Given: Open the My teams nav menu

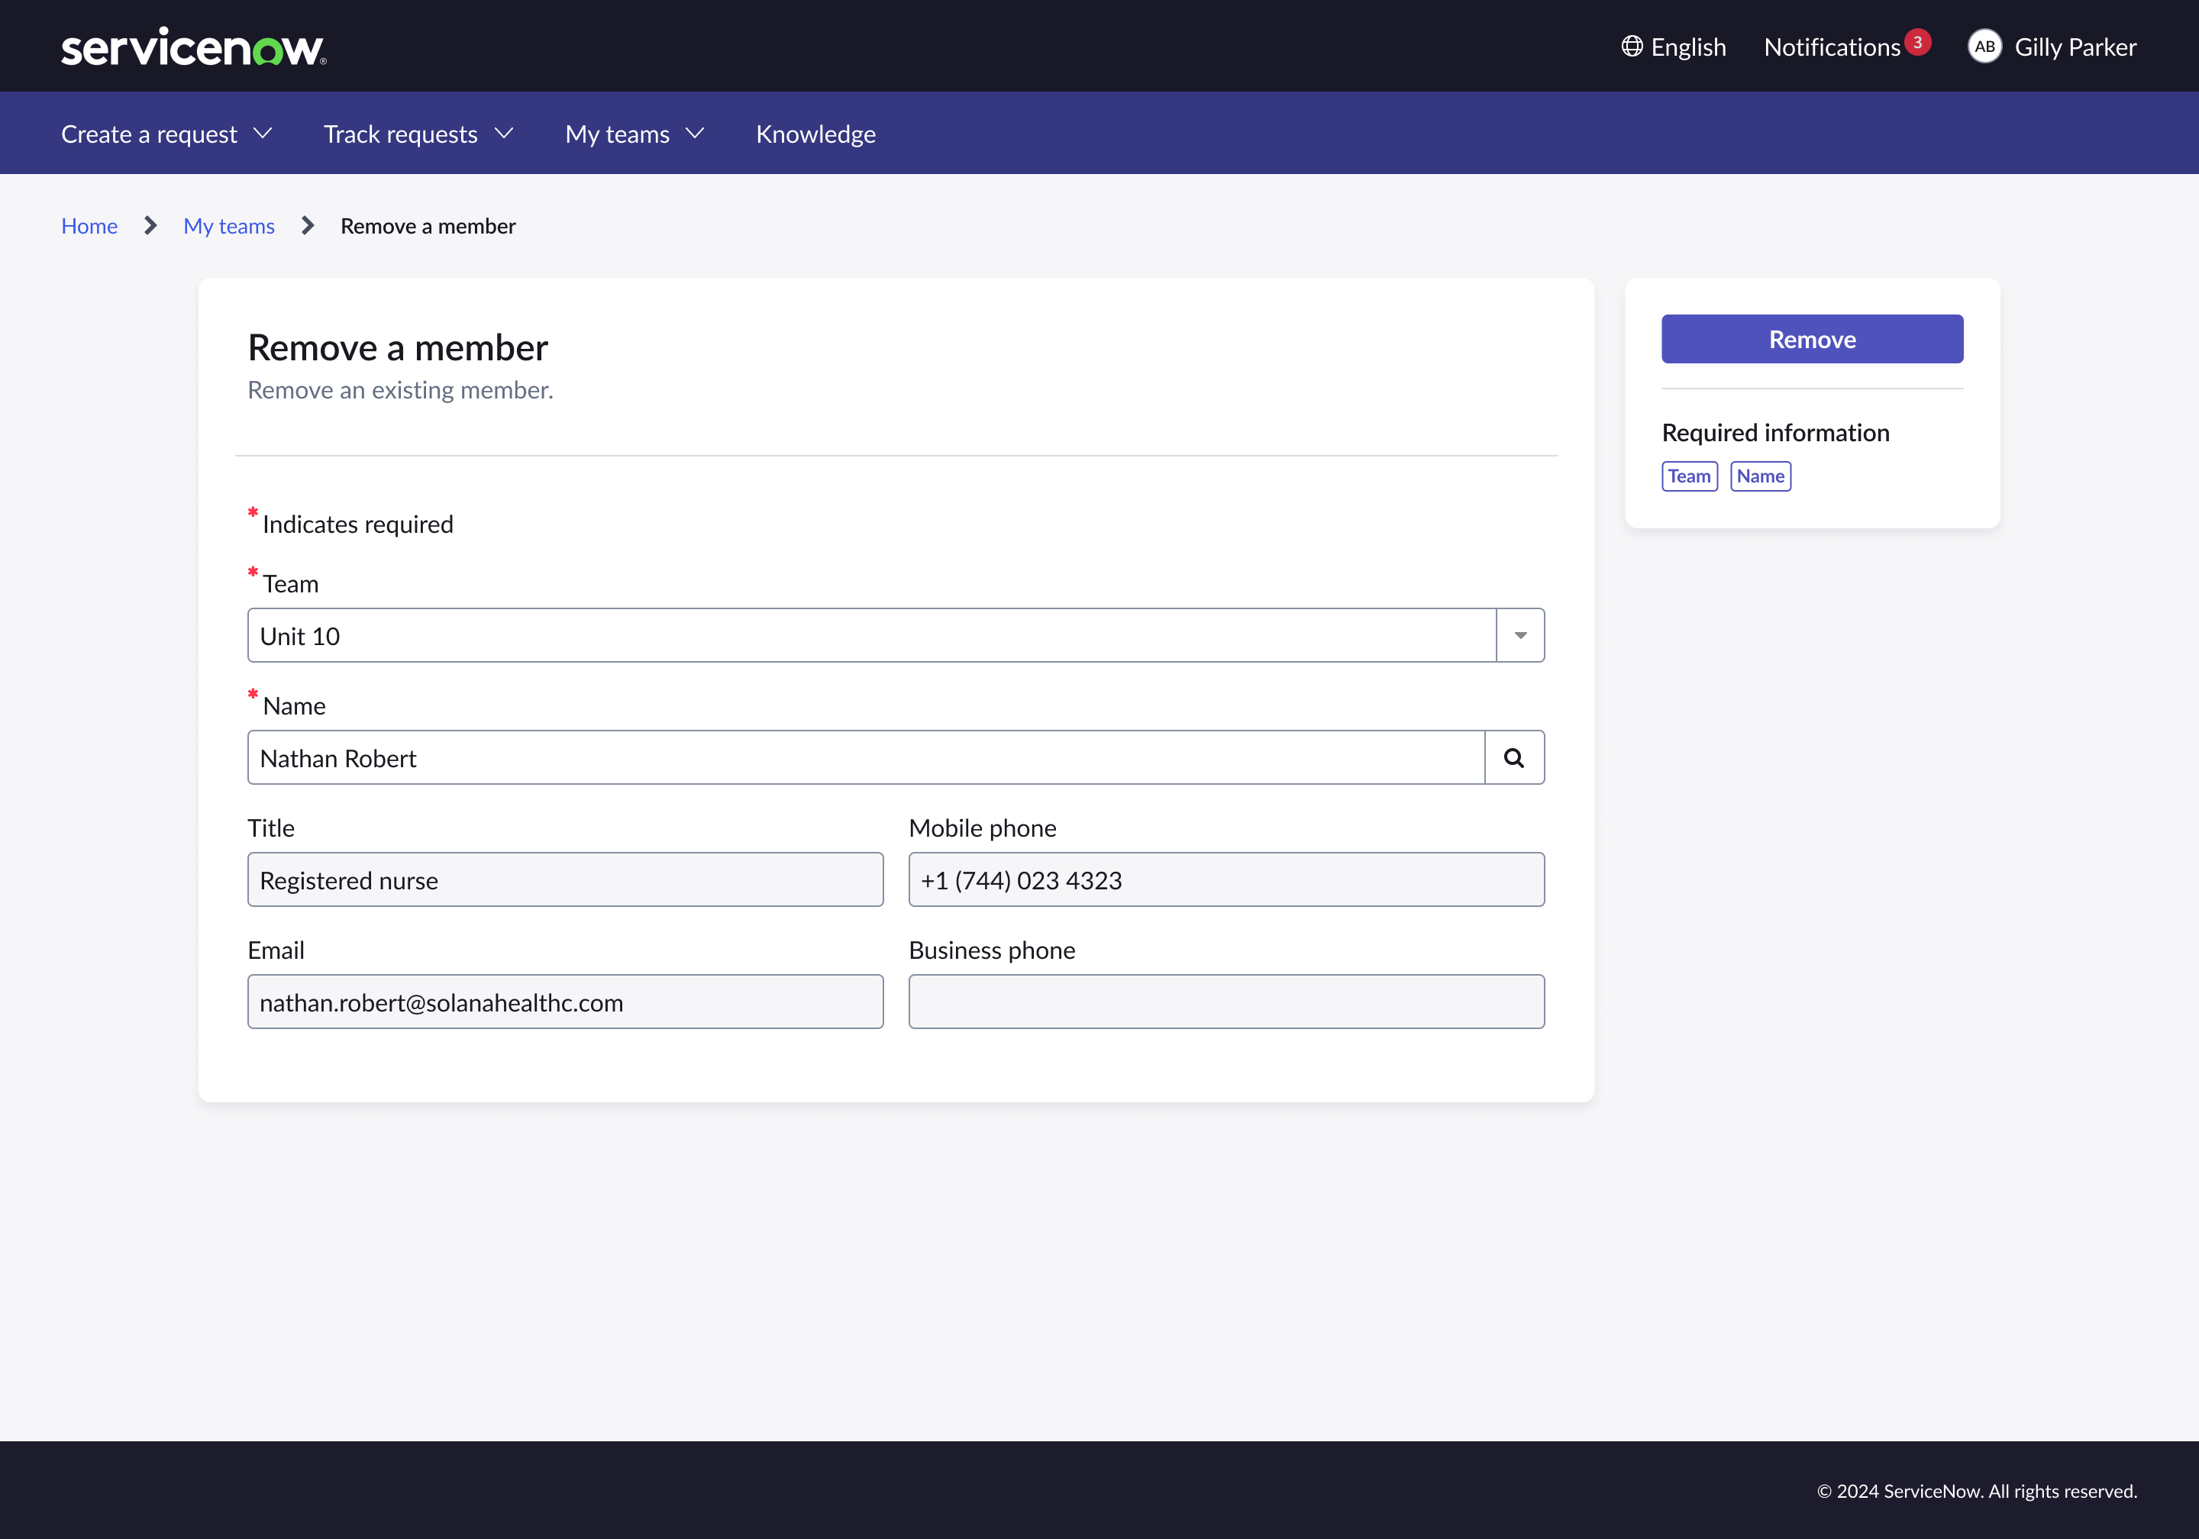Looking at the screenshot, I should pyautogui.click(x=617, y=134).
